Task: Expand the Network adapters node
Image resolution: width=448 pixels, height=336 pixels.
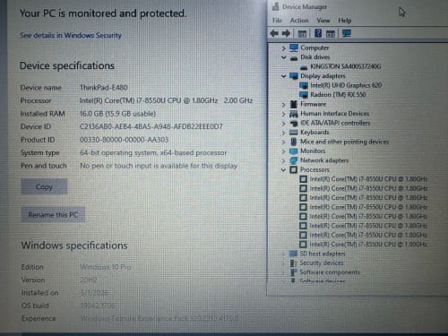Action: 283,160
